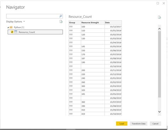Click the date cell 01/07/2018

tap(113, 54)
